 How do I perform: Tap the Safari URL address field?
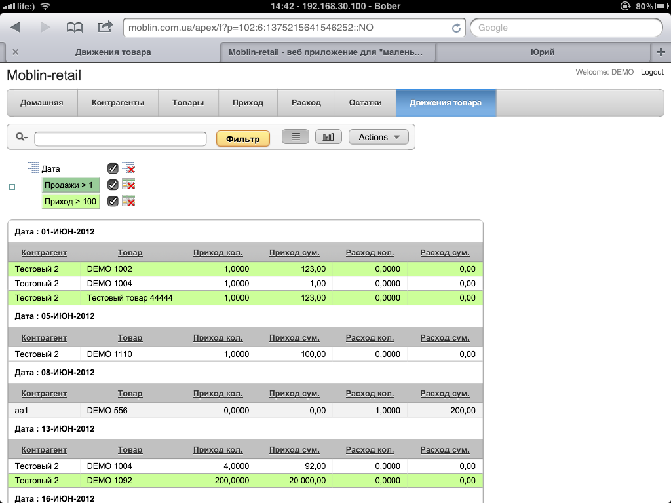pyautogui.click(x=287, y=28)
